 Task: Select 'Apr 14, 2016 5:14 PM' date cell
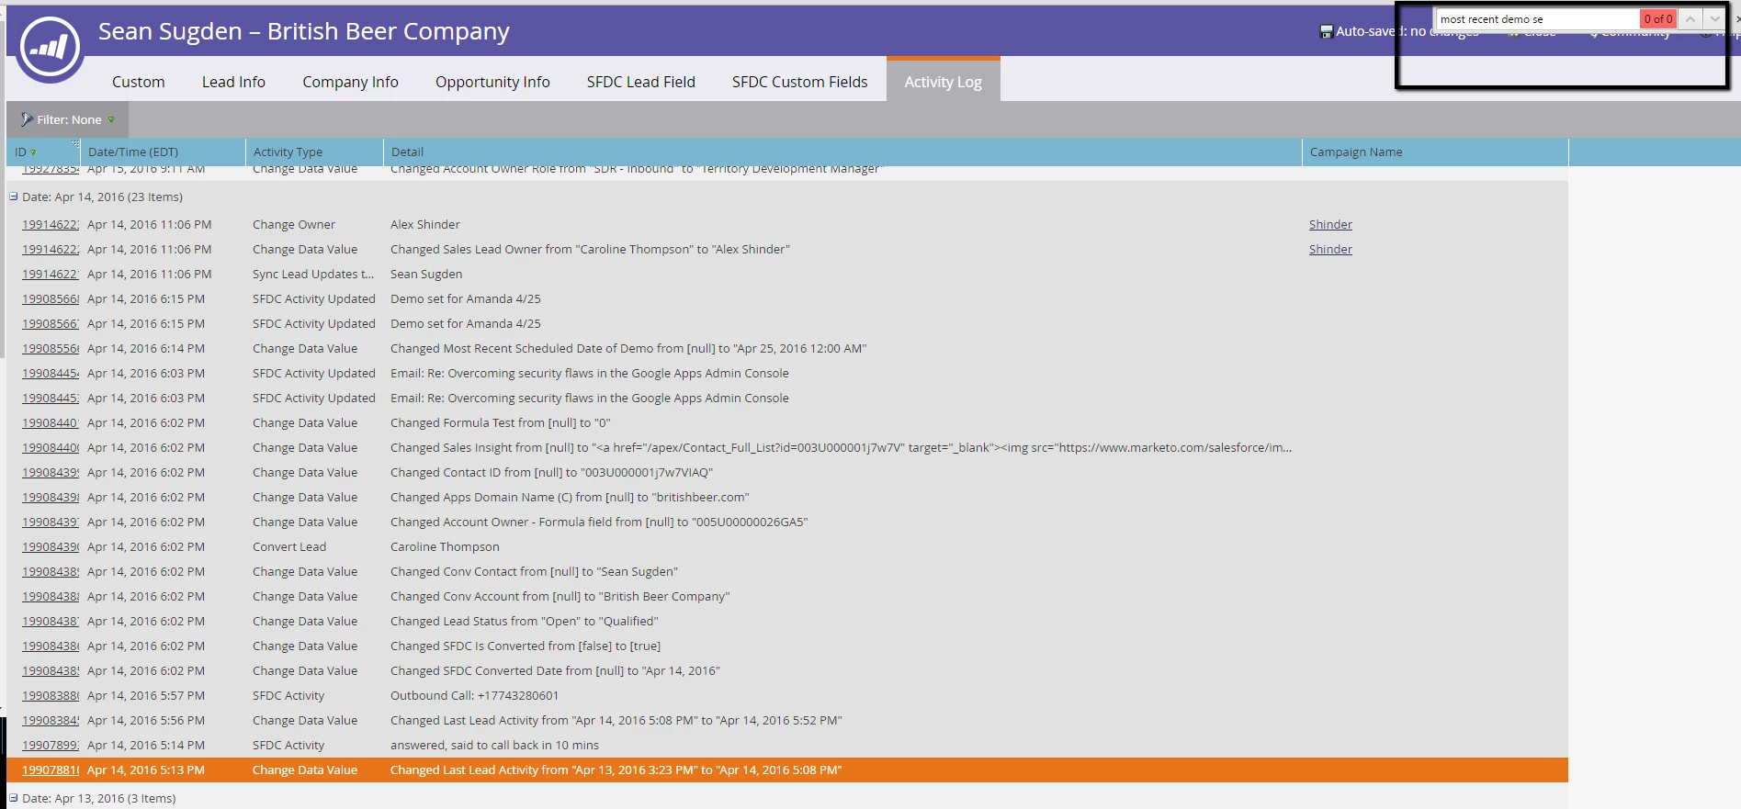point(146,745)
